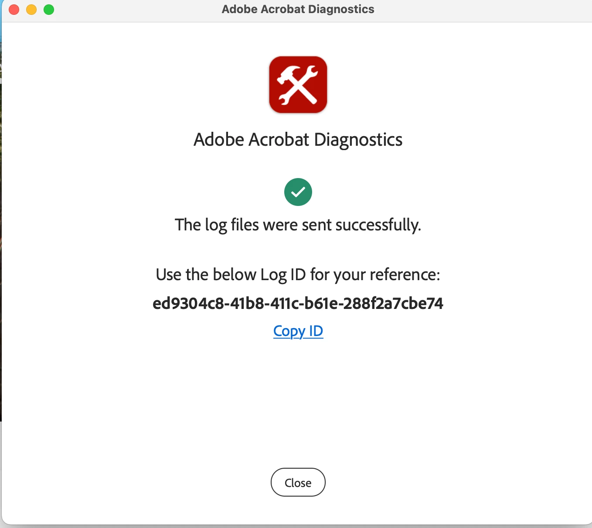Screen dimensions: 592x528
Task: Minimize the window with the yellow button
Action: (x=31, y=10)
